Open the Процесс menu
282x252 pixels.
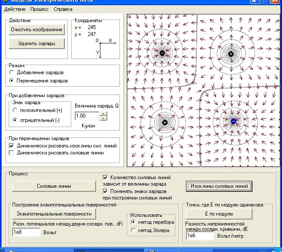(40, 9)
